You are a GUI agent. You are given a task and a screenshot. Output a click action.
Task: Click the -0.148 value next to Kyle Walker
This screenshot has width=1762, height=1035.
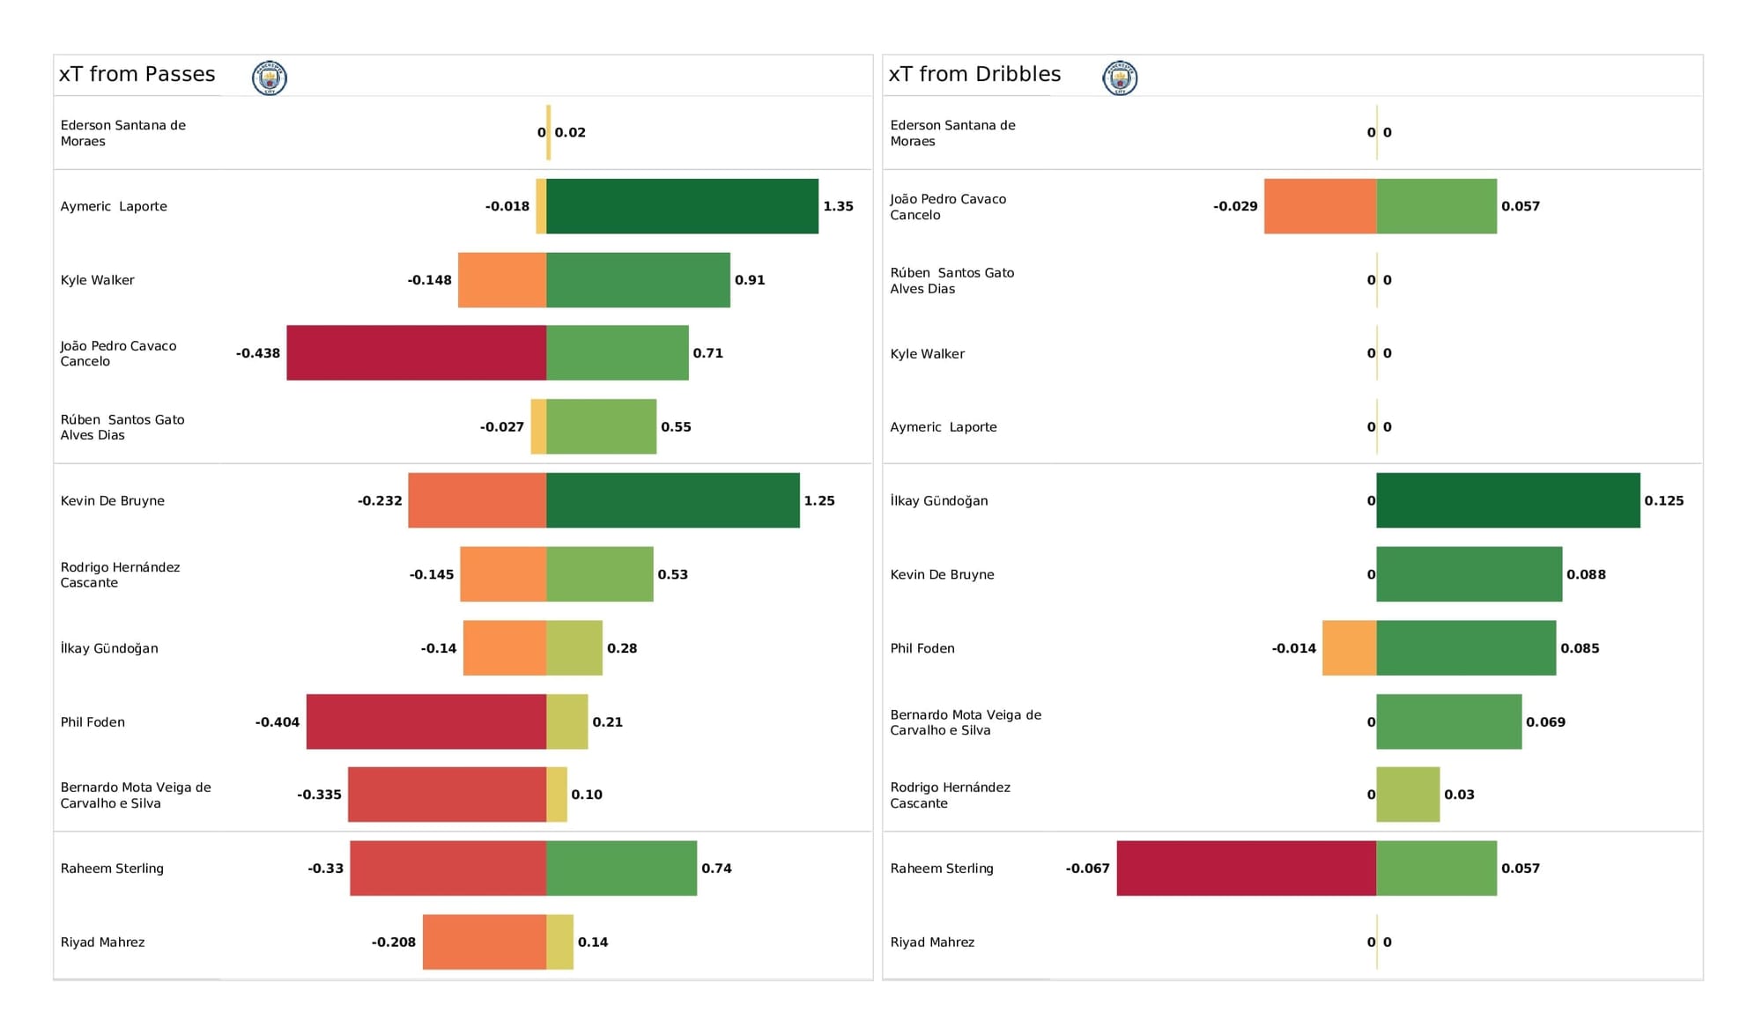tap(429, 280)
